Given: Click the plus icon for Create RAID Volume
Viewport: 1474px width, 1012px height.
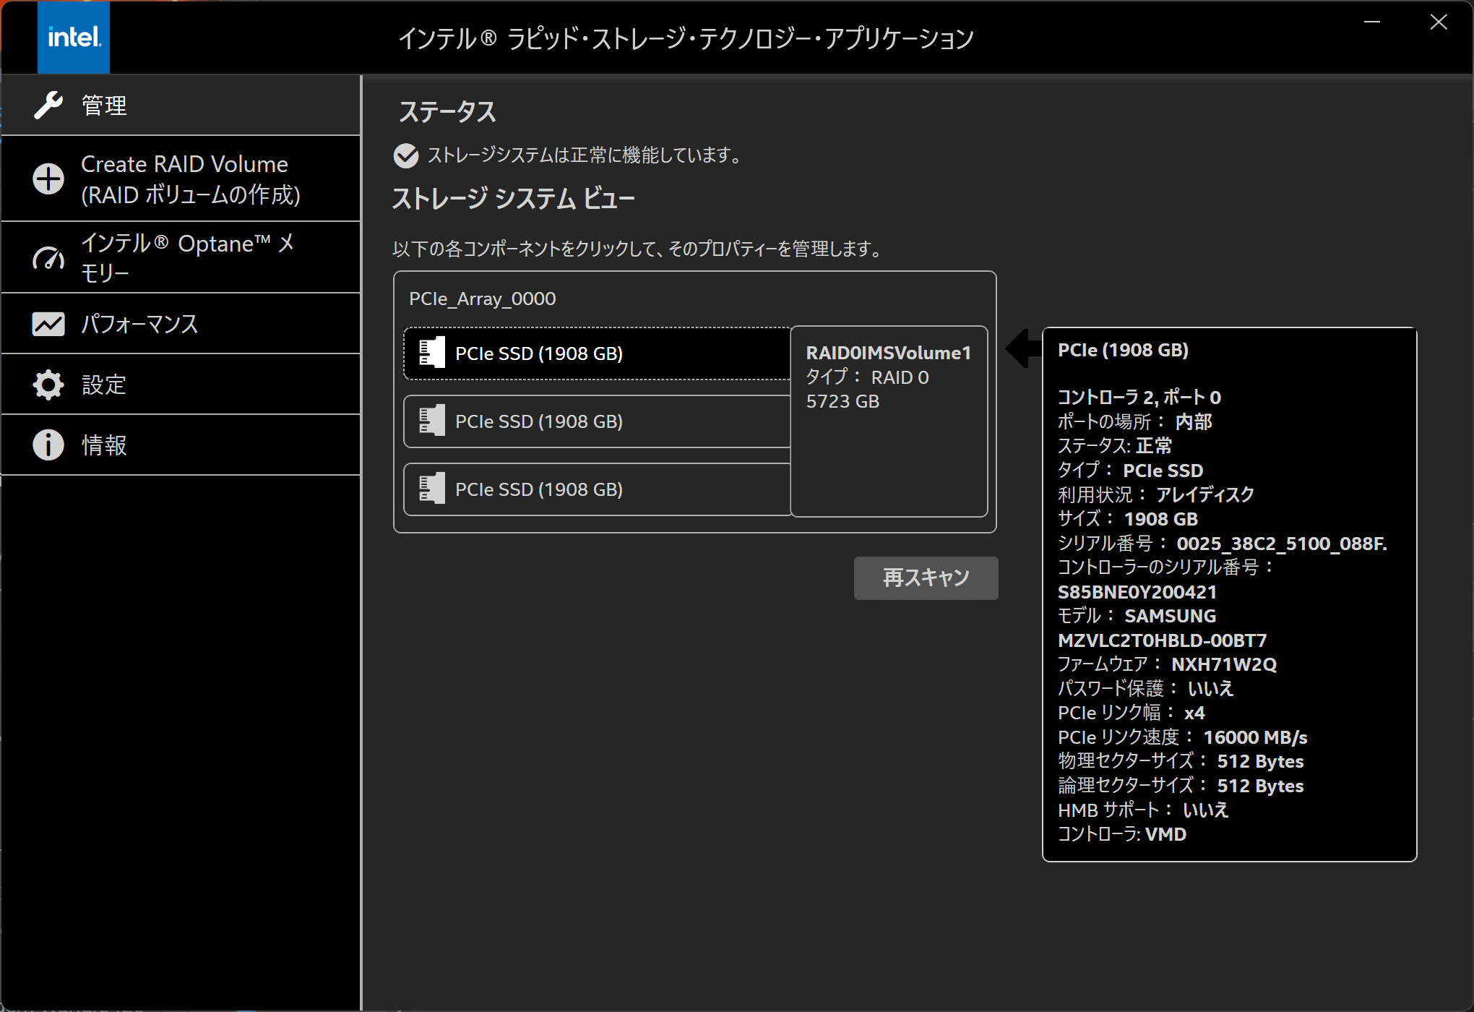Looking at the screenshot, I should 48,179.
